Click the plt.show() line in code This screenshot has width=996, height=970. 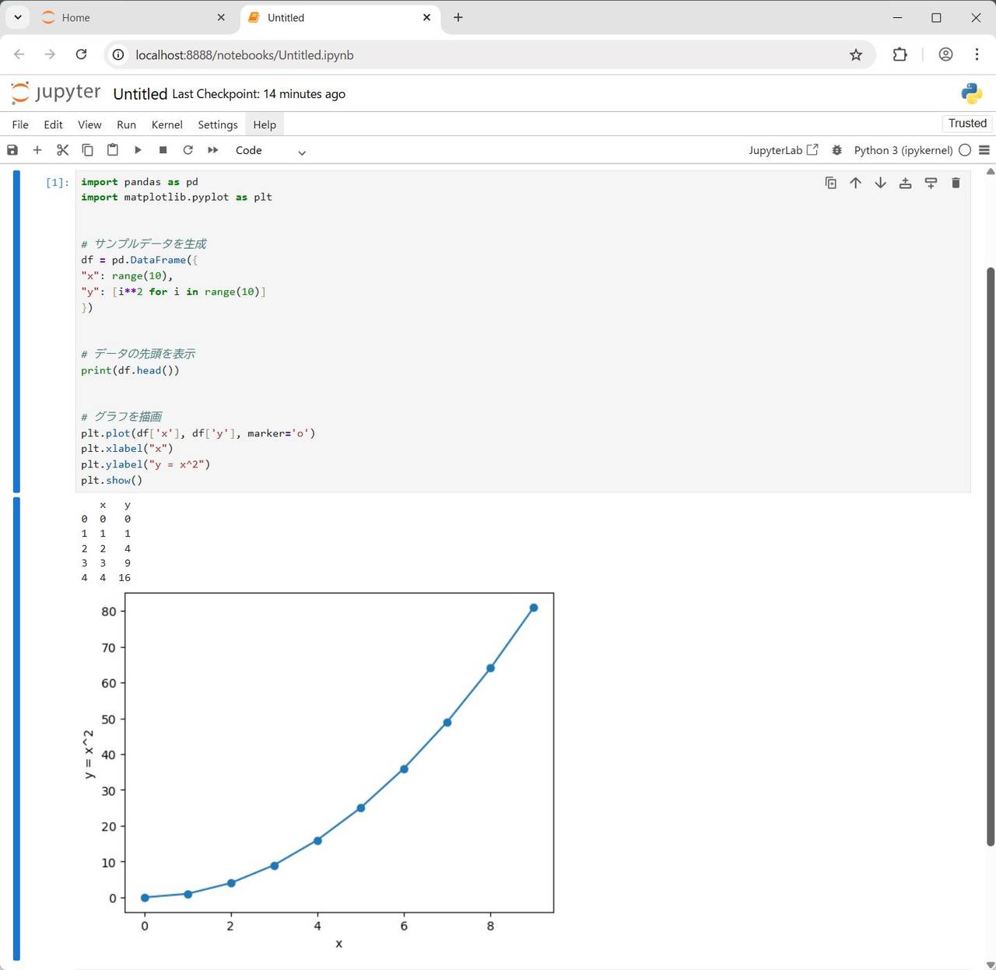(x=112, y=480)
